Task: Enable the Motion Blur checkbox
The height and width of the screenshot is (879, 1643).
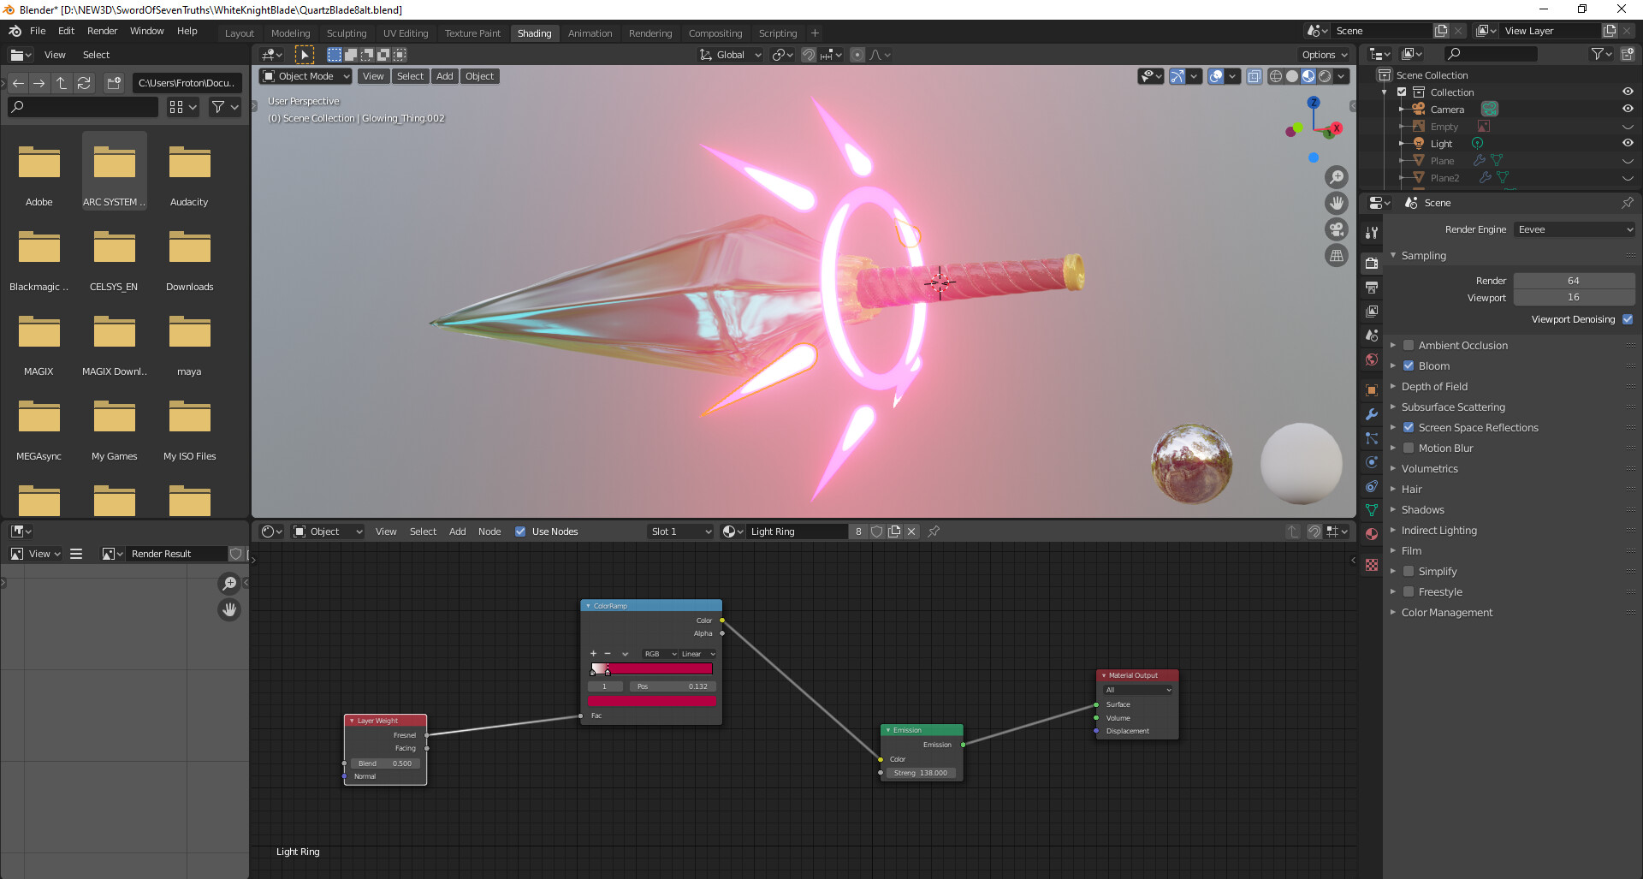Action: [x=1409, y=448]
